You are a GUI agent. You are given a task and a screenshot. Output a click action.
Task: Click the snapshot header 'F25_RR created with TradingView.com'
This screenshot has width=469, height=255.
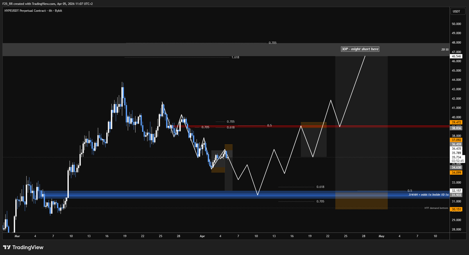pos(30,4)
